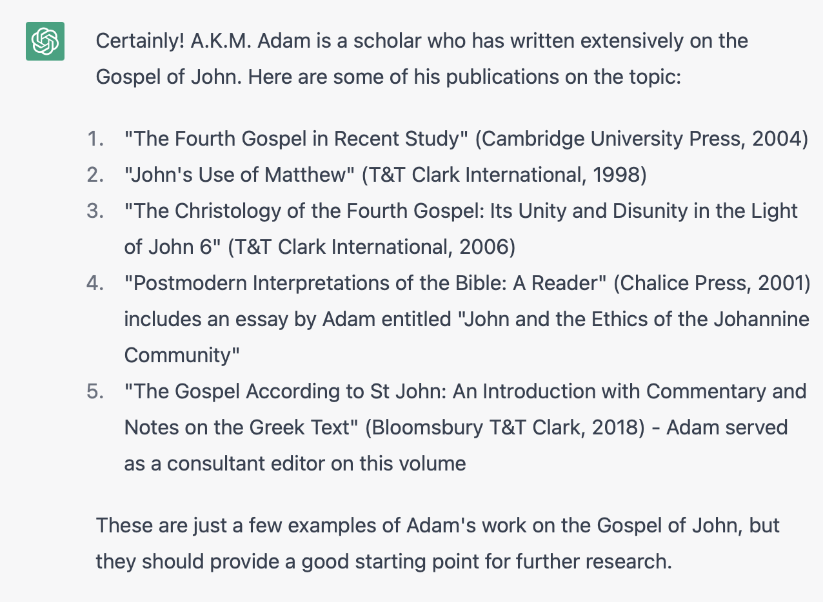Viewport: 823px width, 602px height.
Task: Click "Chalice Press, 2001" publisher text
Action: (713, 283)
